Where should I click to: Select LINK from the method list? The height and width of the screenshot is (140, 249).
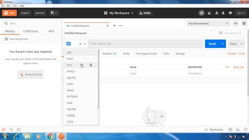pos(81,103)
